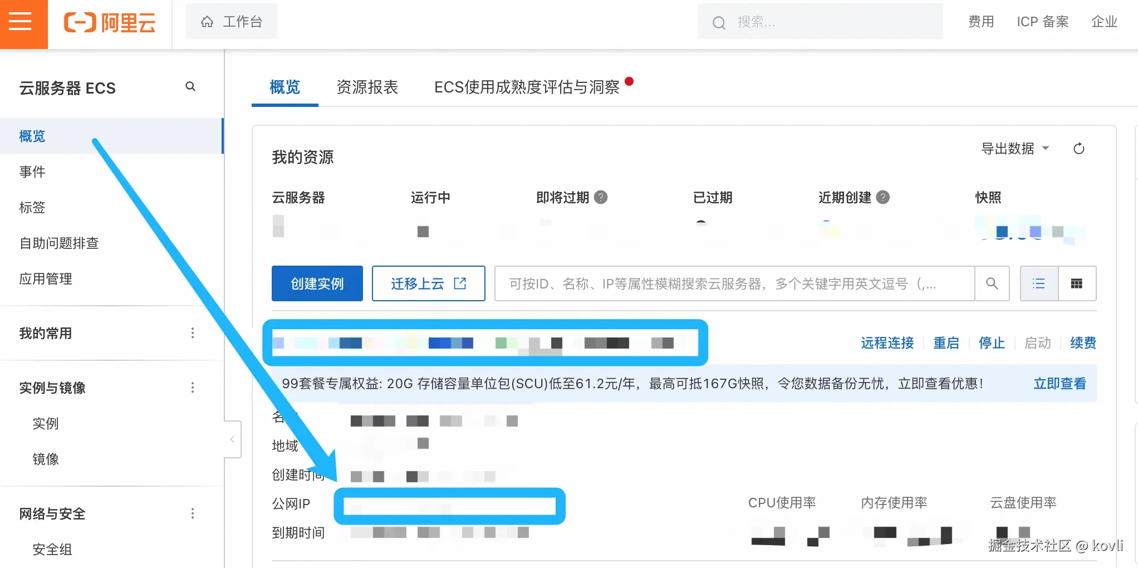Open the hamburger navigation menu
Viewport: 1138px width, 568px height.
tap(21, 22)
